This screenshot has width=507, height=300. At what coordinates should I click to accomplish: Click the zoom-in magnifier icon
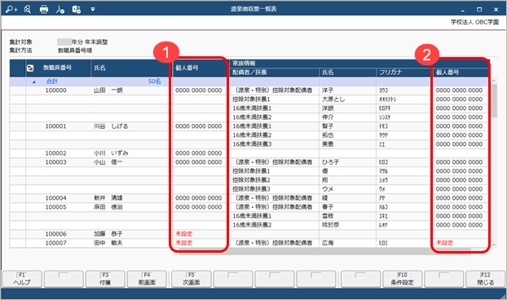[11, 10]
